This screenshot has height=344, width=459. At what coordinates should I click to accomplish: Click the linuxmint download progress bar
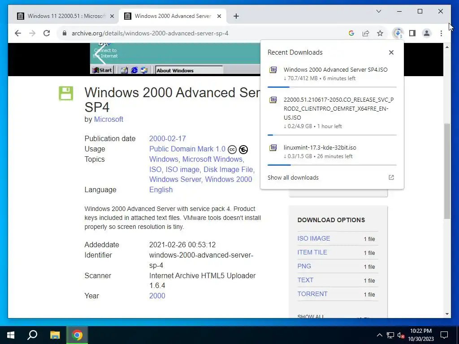332,165
